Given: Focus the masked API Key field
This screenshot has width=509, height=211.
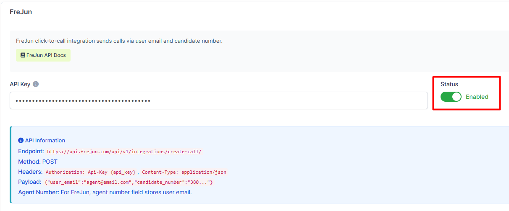Looking at the screenshot, I should pyautogui.click(x=218, y=100).
